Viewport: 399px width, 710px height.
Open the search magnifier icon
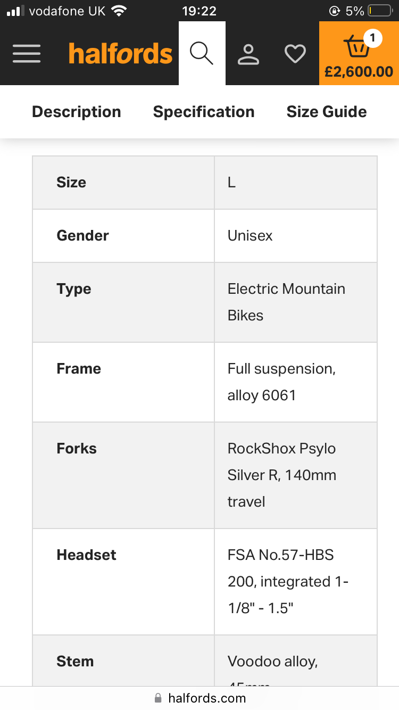click(202, 53)
